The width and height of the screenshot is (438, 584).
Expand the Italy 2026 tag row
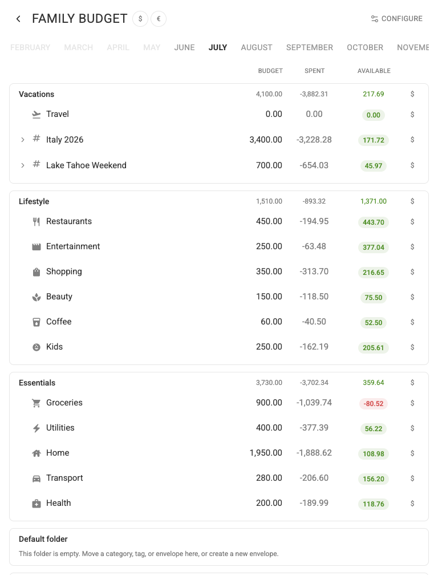(x=23, y=140)
